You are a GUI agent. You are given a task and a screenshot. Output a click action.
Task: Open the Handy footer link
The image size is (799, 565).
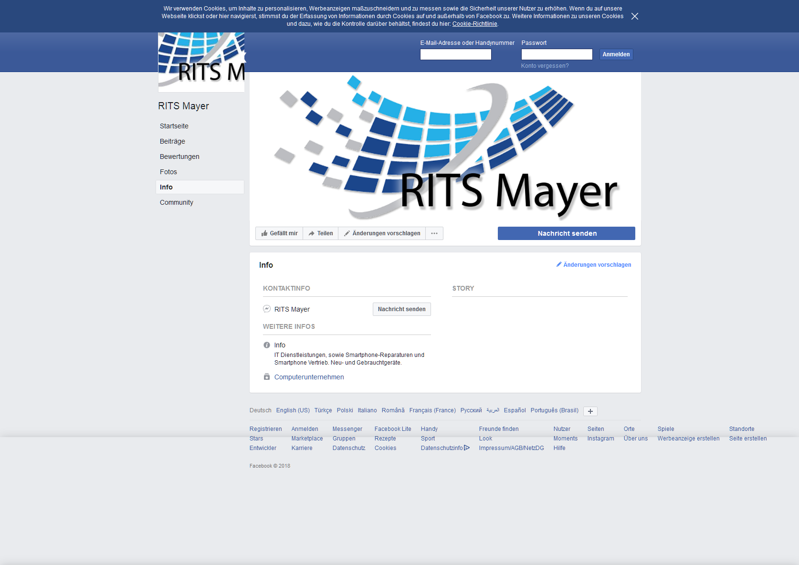coord(429,429)
